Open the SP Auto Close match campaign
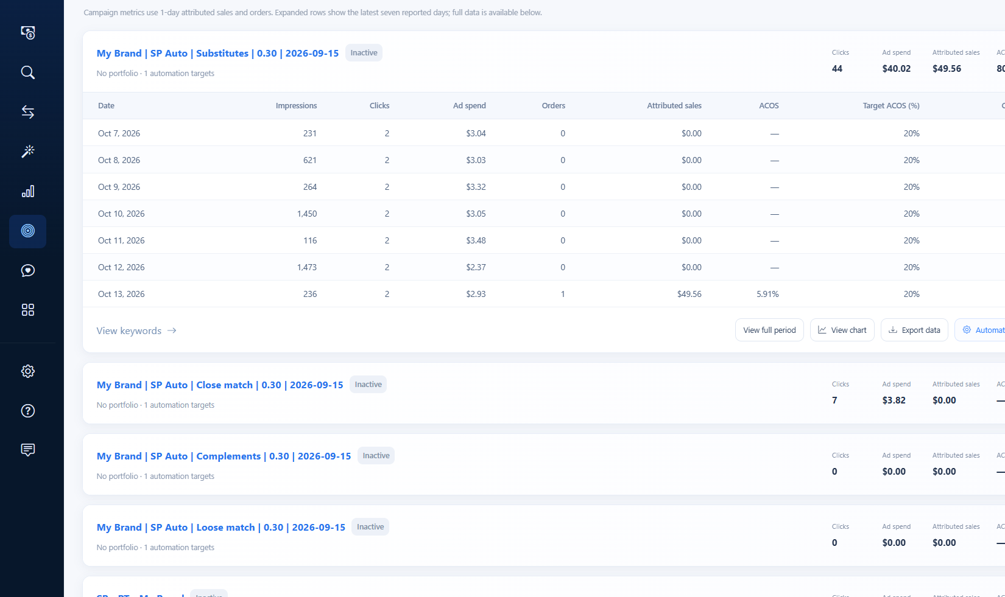 coord(220,385)
